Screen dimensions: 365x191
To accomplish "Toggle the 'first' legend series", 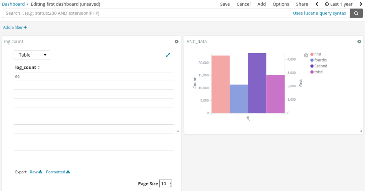I will pos(318,54).
